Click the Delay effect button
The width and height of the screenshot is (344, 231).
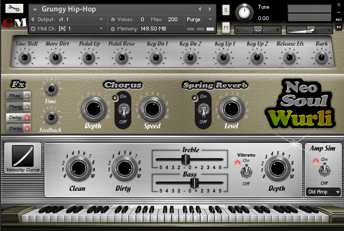tap(18, 117)
